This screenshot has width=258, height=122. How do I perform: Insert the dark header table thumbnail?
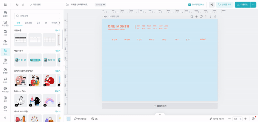pos(21,40)
